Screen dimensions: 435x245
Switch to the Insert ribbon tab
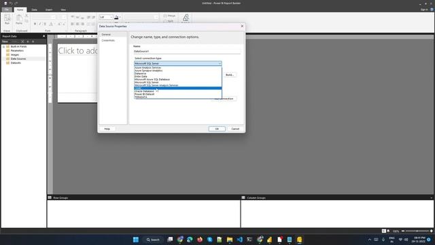(x=49, y=10)
